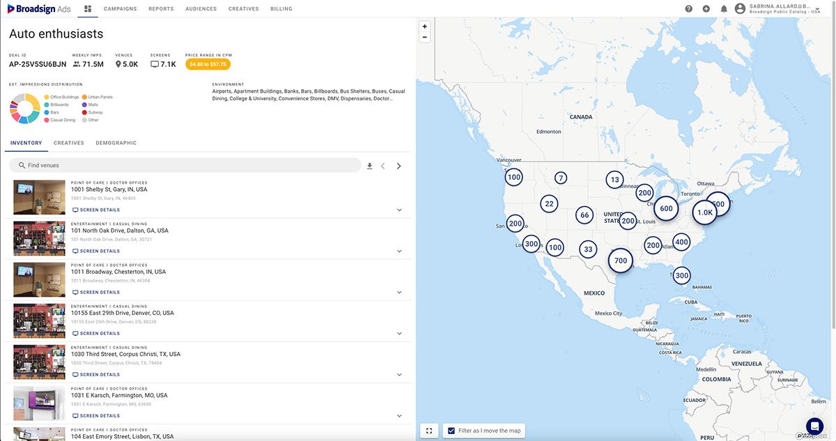Open the account dropdown arrow
The height and width of the screenshot is (441, 836).
[817, 10]
